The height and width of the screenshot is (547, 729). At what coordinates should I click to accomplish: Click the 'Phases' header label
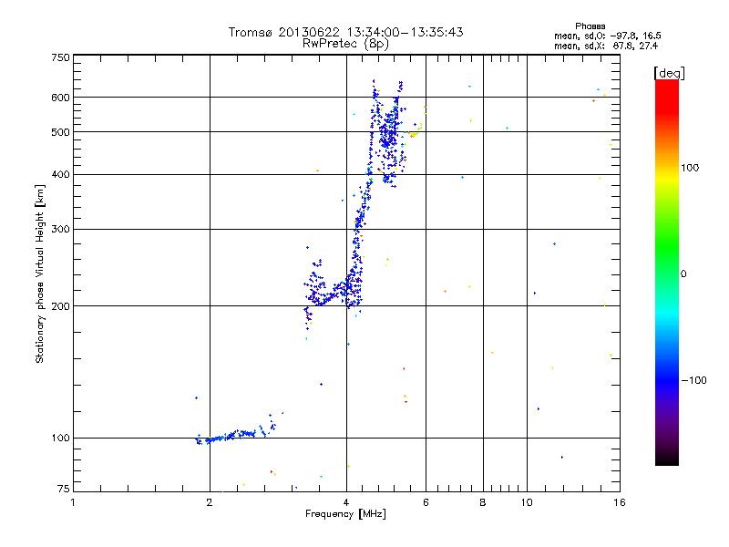click(590, 26)
